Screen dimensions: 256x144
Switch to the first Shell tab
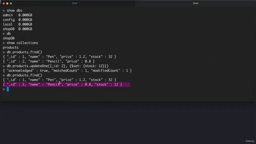click(75, 3)
